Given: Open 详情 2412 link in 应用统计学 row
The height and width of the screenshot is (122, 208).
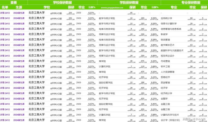Looking at the screenshot, I should [x=5, y=18].
